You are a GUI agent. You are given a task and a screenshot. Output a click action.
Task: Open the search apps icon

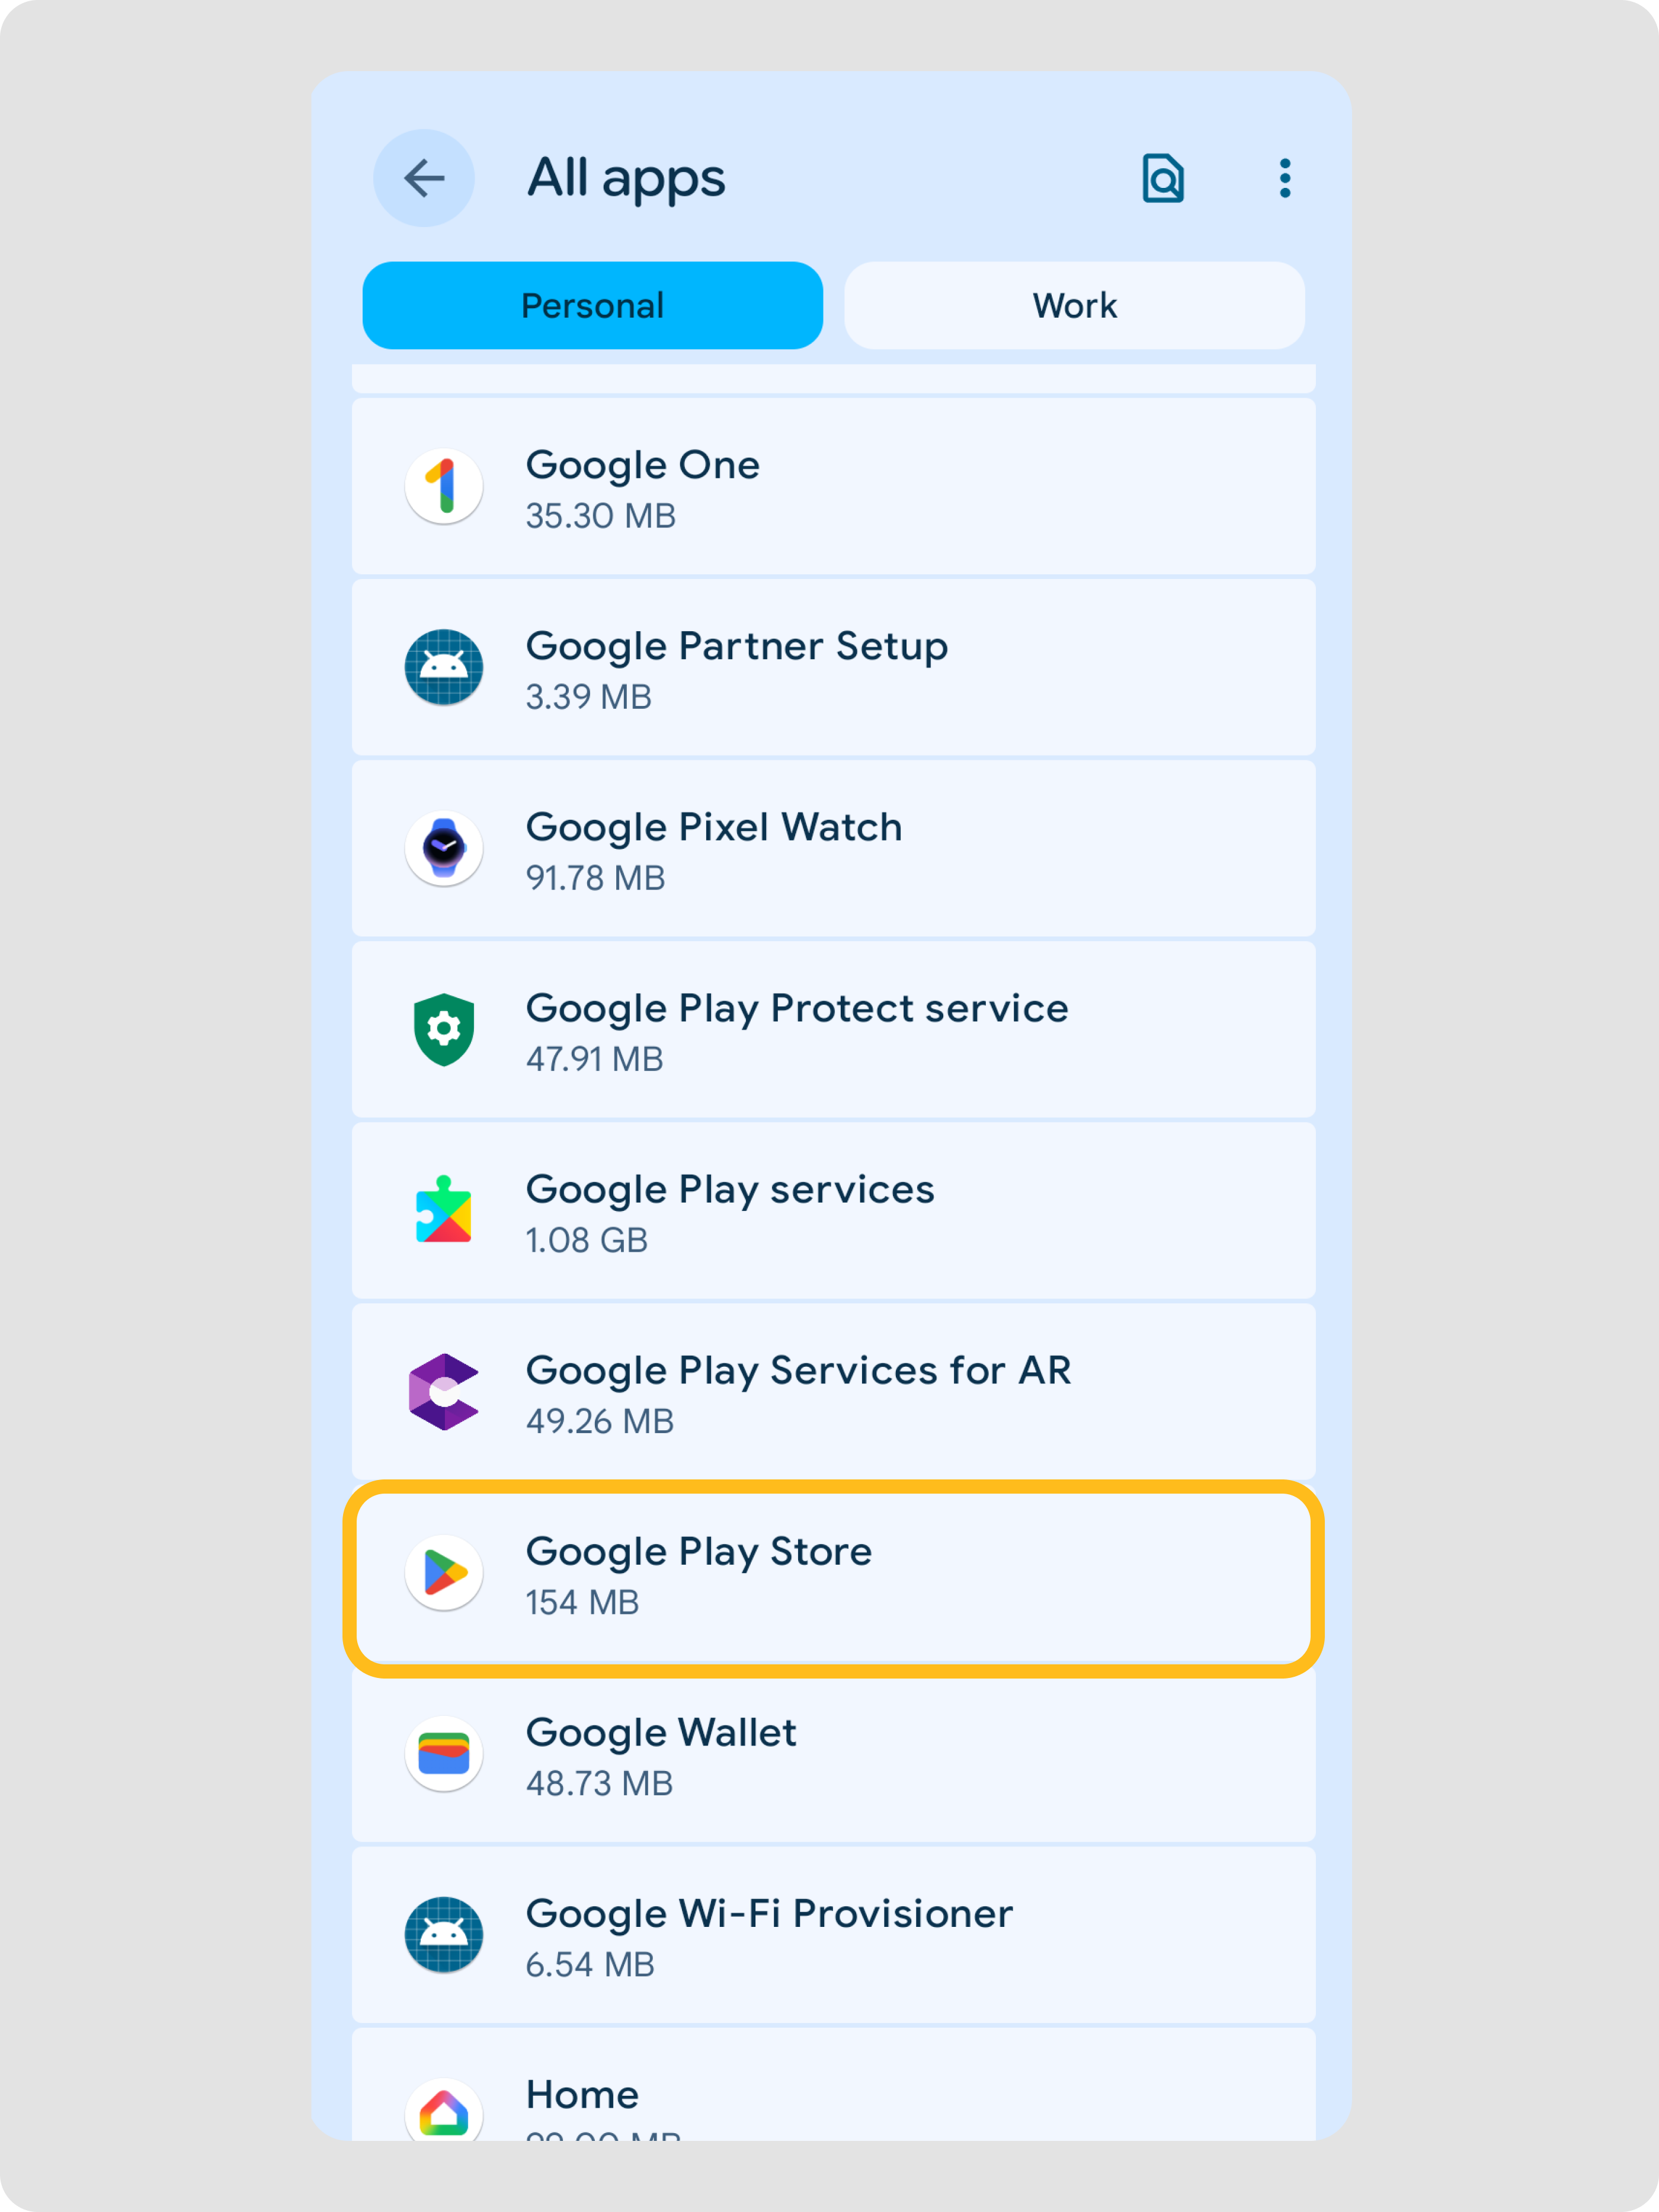pos(1162,179)
